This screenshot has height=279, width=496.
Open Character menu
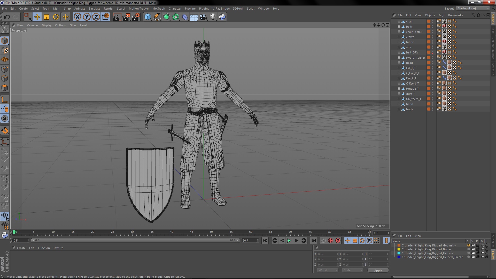coord(175,9)
